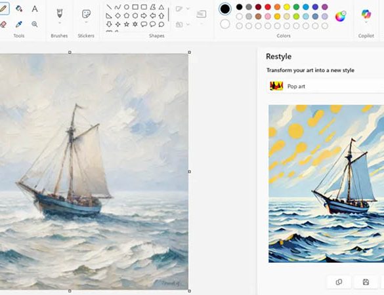
Task: Pick the yellow color swatch
Action: tap(287, 7)
